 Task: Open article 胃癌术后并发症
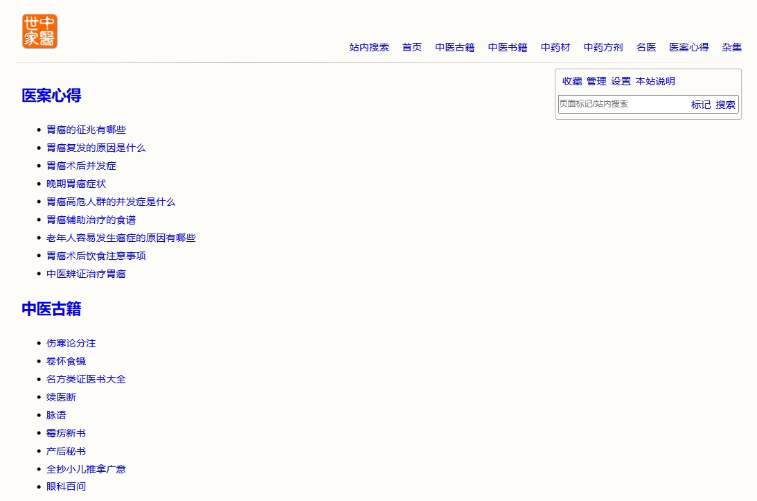pyautogui.click(x=81, y=166)
